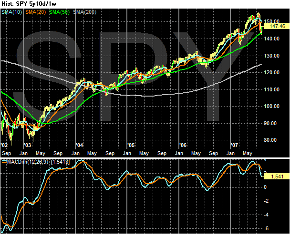Click the -2 level on MACD axis
Screen dimensions: 290x235
pos(266,201)
